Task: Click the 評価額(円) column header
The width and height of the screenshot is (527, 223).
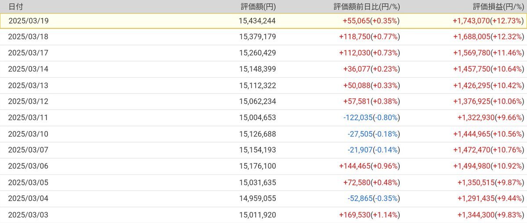Action: point(258,7)
